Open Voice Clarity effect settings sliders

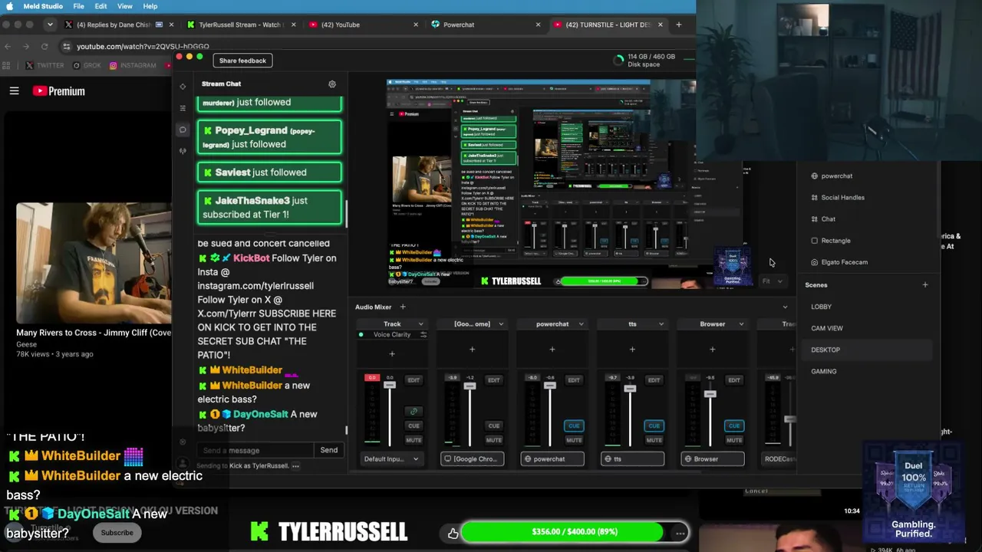423,335
